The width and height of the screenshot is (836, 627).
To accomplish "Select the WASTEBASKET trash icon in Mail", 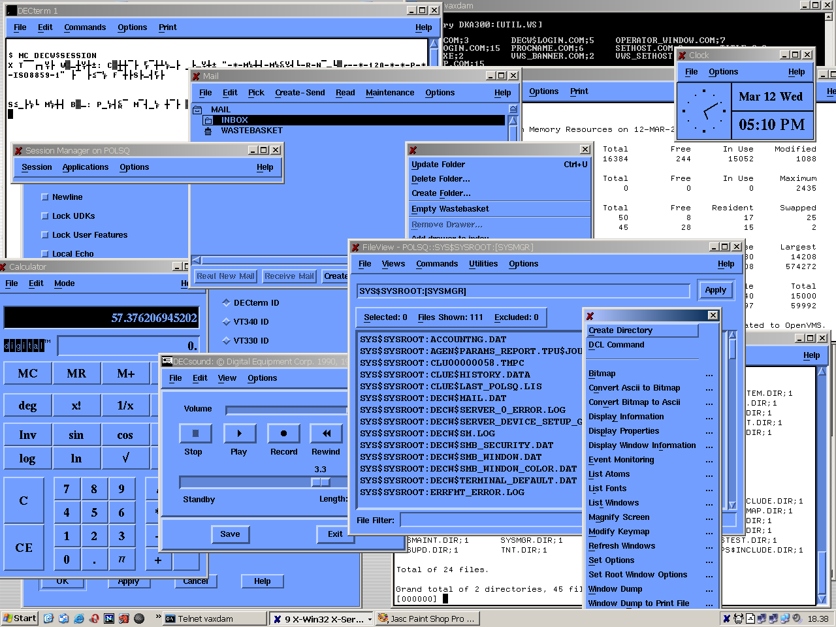I will tap(208, 131).
